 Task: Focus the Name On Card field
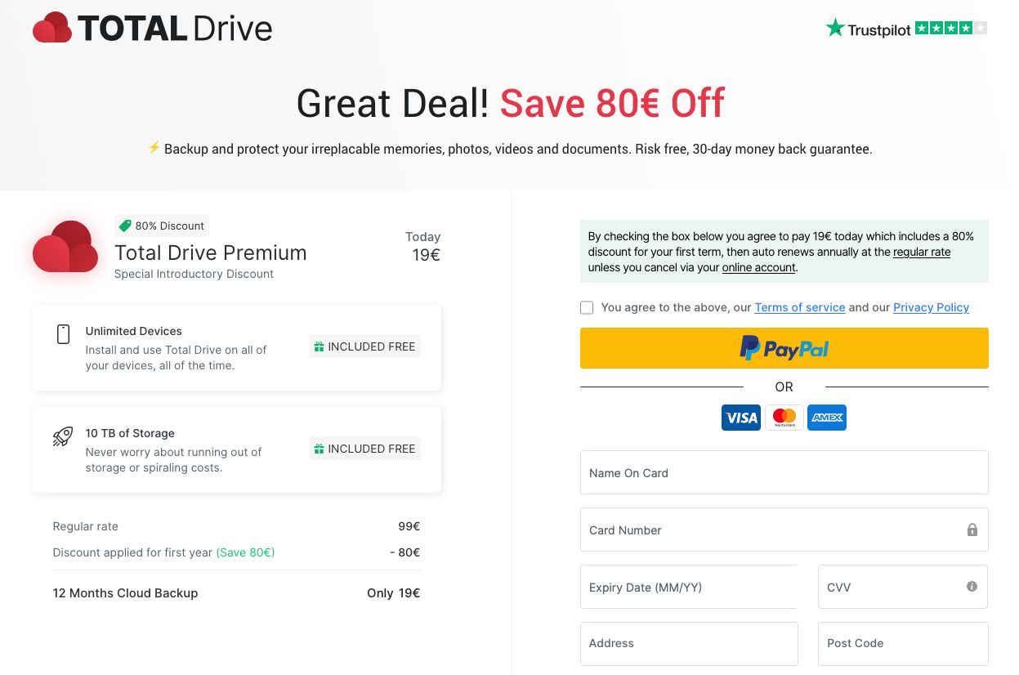pos(784,472)
